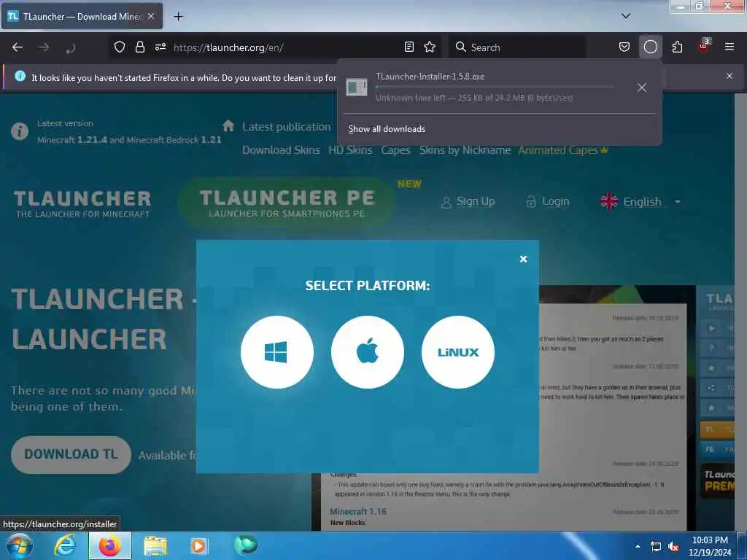The image size is (747, 560).
Task: Open a new browser tab
Action: [178, 16]
